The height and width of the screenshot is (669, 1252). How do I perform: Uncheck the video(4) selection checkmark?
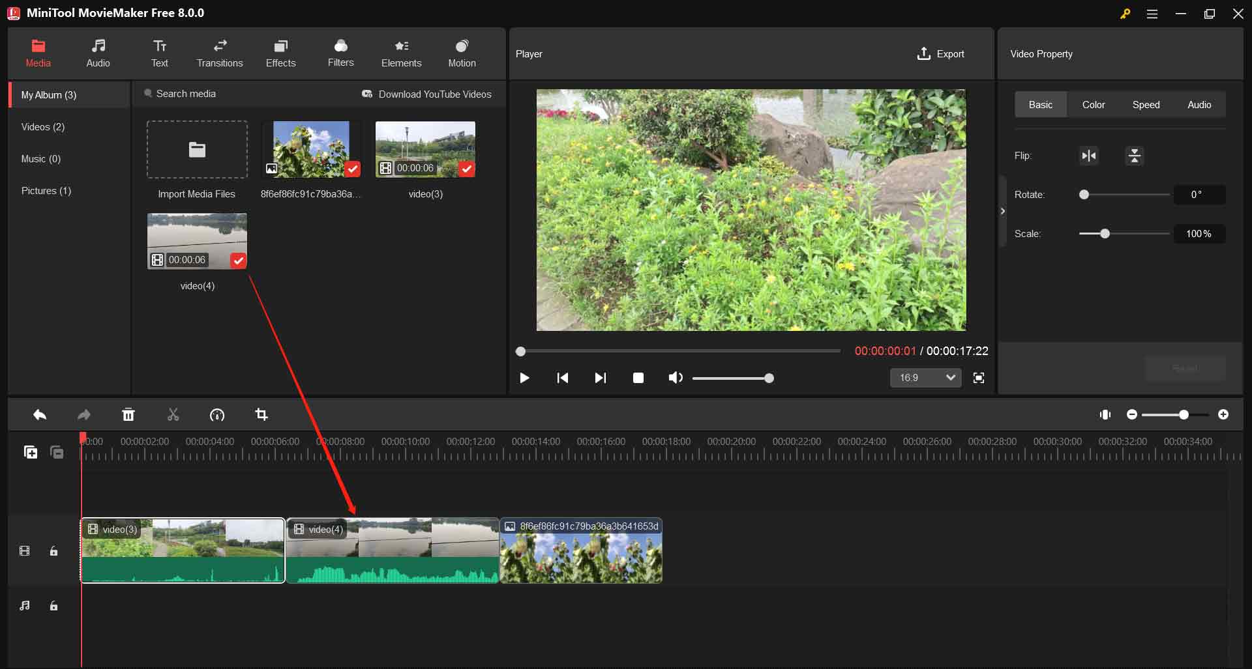pyautogui.click(x=239, y=260)
